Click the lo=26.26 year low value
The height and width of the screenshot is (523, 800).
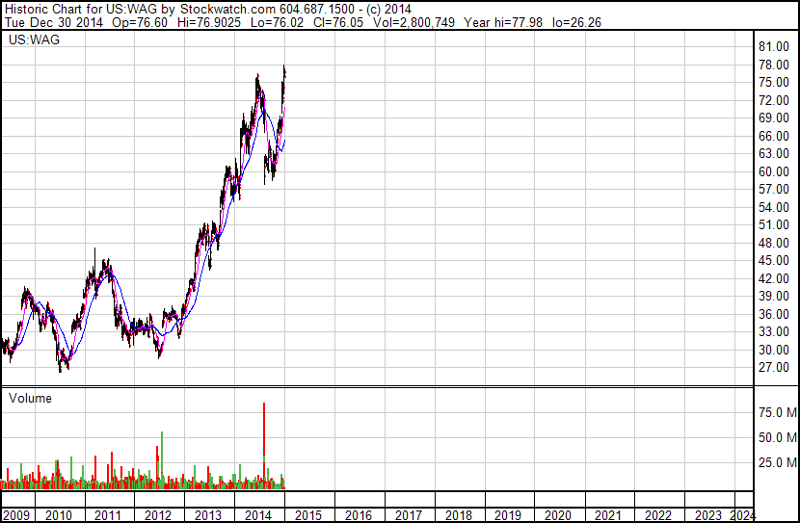click(576, 22)
